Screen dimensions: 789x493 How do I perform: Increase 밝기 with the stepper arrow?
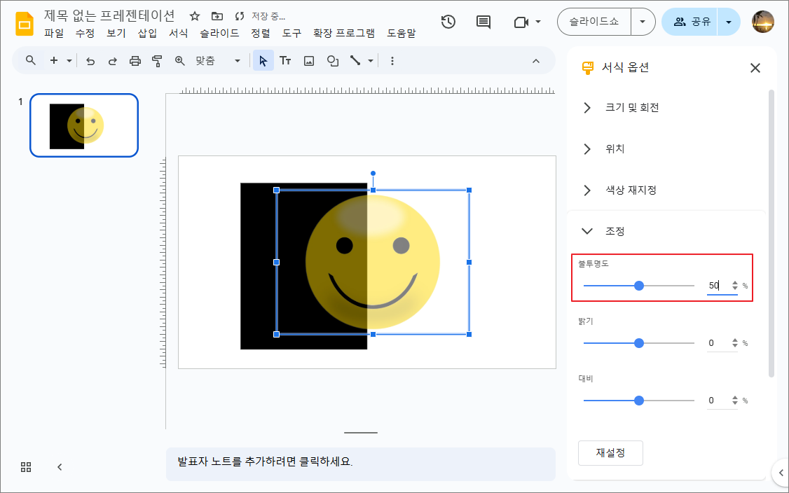coord(734,340)
